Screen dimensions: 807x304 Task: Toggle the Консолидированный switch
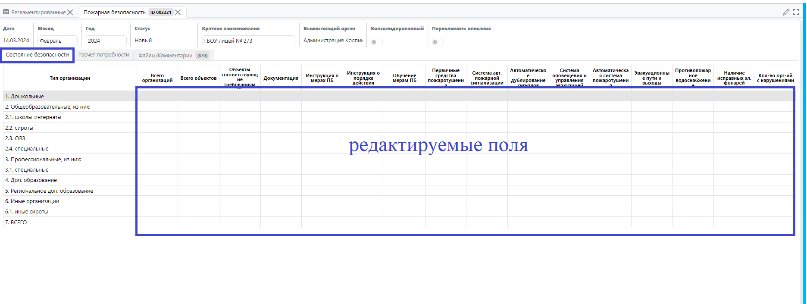[376, 42]
